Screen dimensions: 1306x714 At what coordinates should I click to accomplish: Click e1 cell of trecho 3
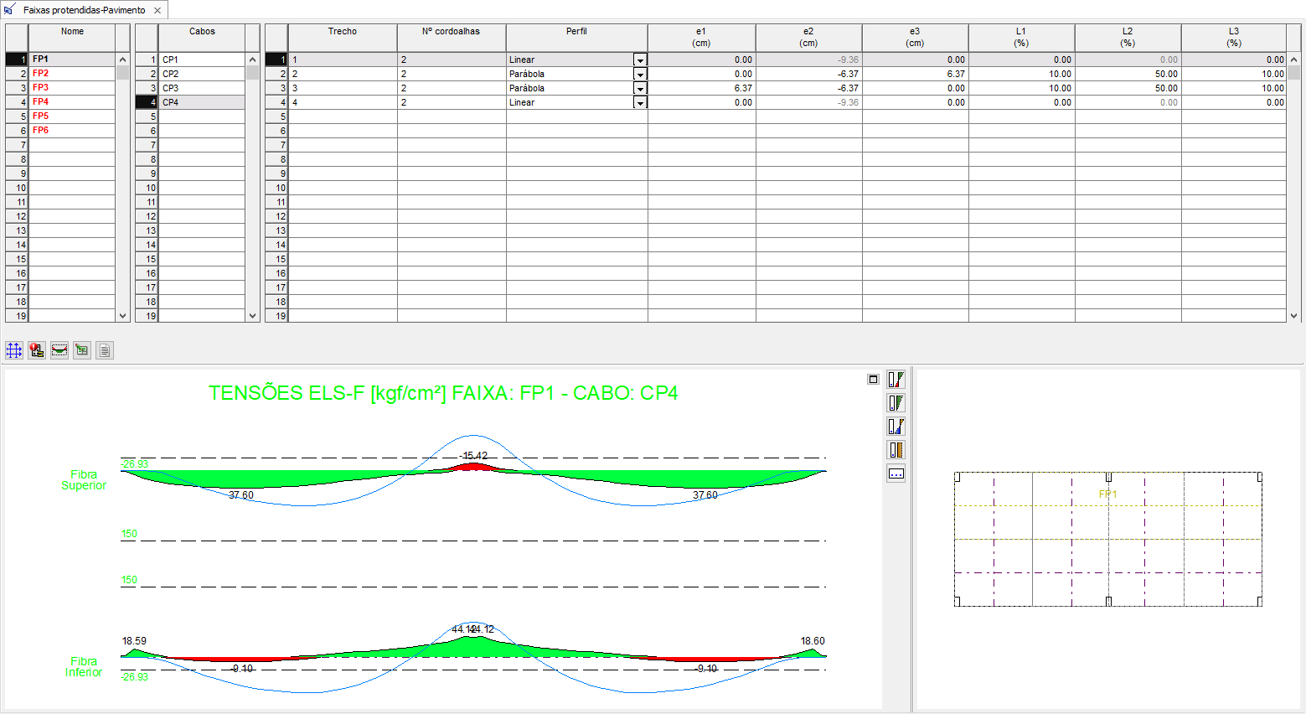click(x=701, y=88)
